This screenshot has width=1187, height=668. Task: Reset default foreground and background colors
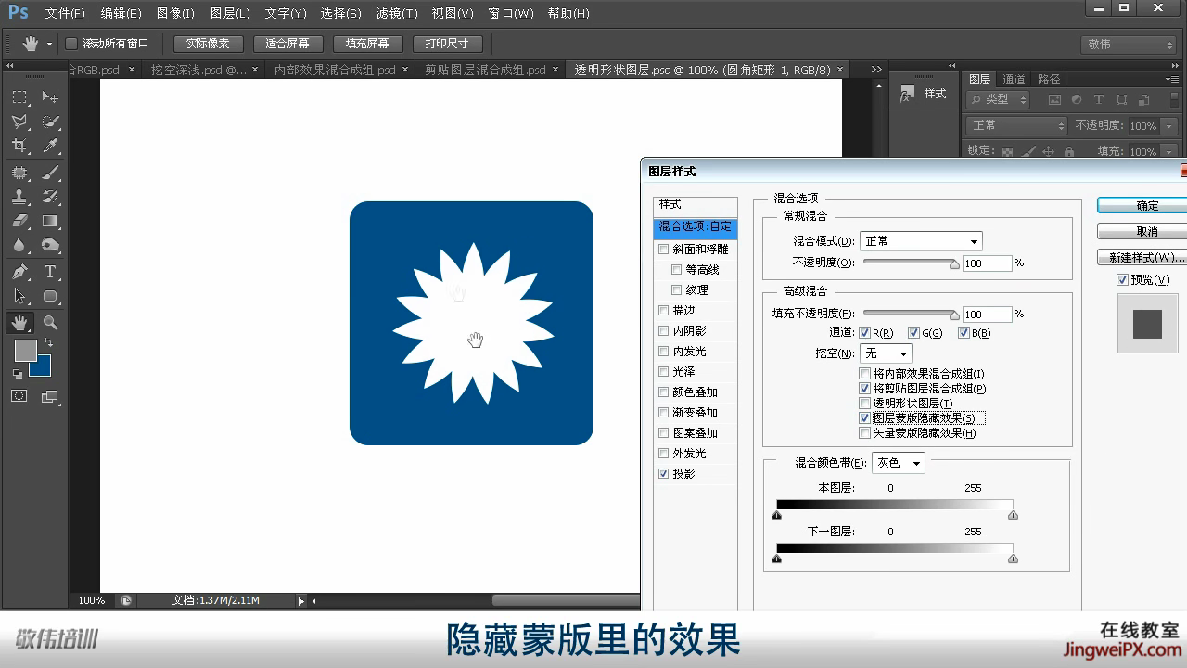(x=18, y=373)
